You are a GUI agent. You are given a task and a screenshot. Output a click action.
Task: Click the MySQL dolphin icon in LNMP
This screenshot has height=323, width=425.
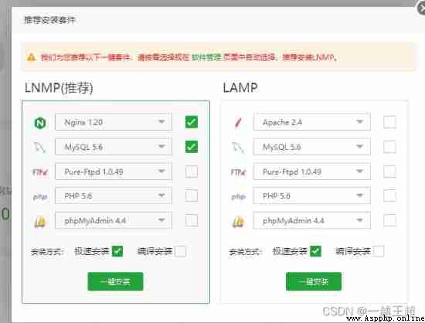(x=40, y=148)
